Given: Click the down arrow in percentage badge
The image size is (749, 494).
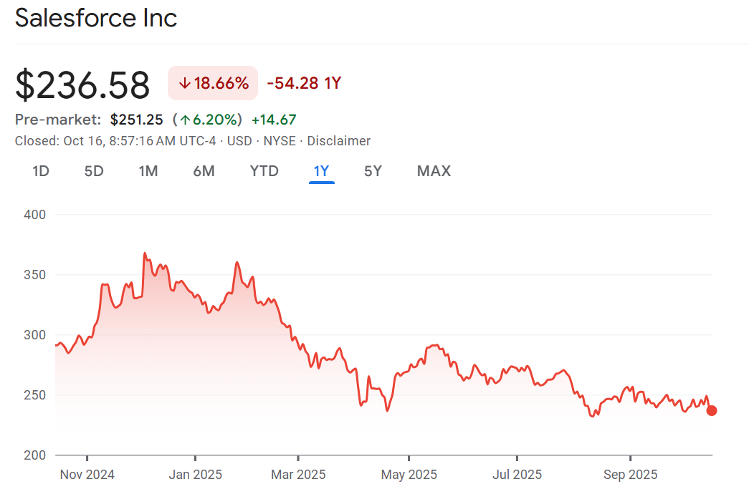Looking at the screenshot, I should click(185, 83).
